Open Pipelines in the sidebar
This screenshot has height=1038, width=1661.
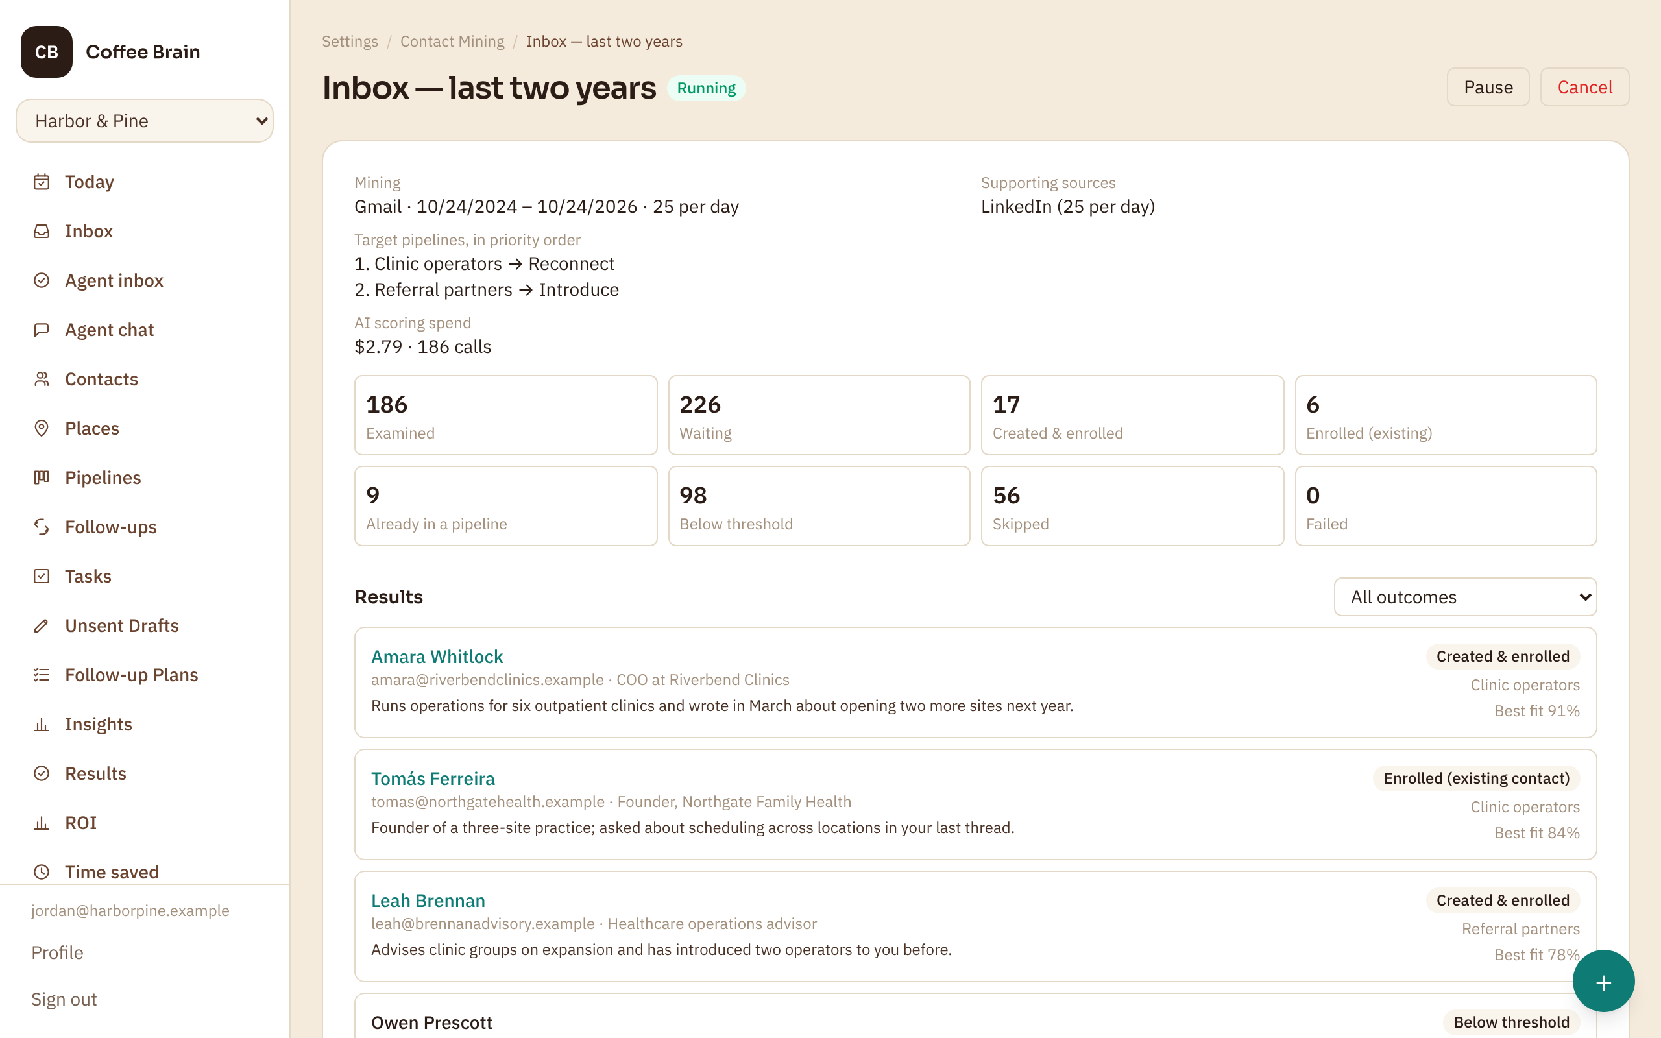click(103, 478)
